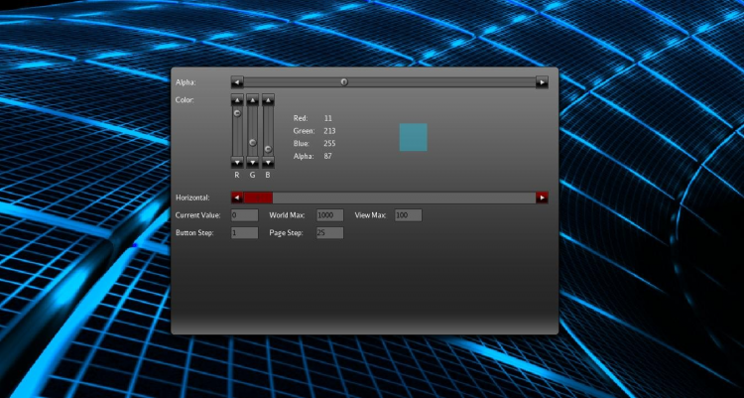Click the red Horizontal scrollbar left arrow

click(237, 198)
